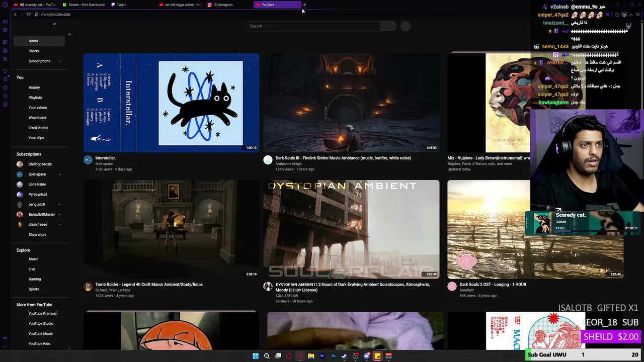Click the YouTube search field
The width and height of the screenshot is (644, 362).
pyautogui.click(x=312, y=26)
